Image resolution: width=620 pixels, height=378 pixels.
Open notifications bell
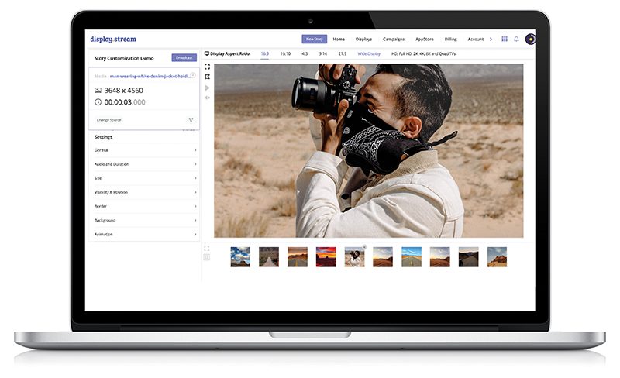click(x=516, y=39)
